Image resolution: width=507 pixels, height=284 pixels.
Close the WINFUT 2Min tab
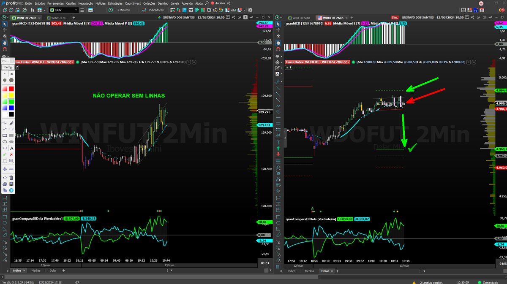[40, 18]
